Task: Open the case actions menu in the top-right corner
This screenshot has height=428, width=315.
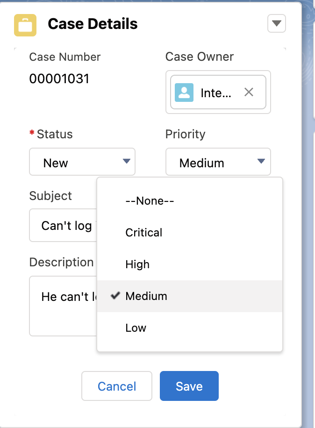Action: click(x=276, y=23)
